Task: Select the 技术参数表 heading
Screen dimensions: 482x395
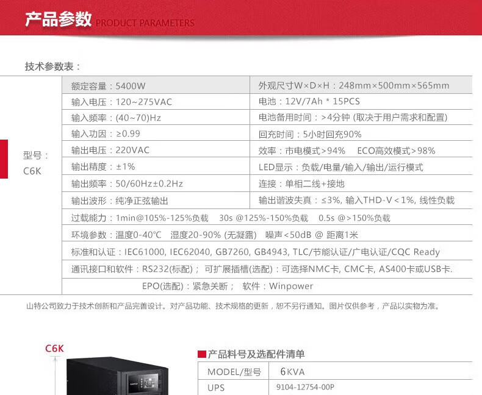Action: [x=52, y=66]
